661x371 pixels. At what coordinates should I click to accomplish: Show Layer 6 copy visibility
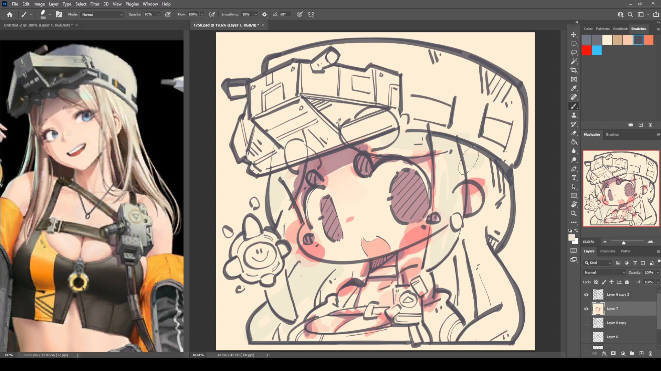(586, 323)
